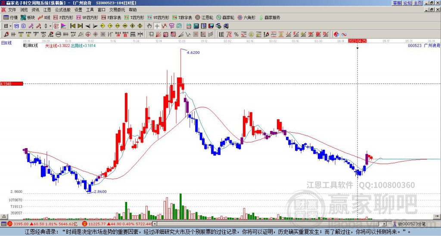Click the black left-pointing arrow icon
This screenshot has height=236, width=441.
(x=88, y=26)
